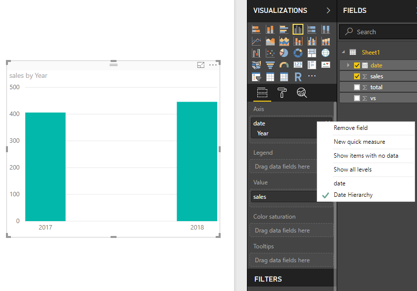Select the scatter chart visualization
The height and width of the screenshot is (291, 417).
[x=270, y=53]
